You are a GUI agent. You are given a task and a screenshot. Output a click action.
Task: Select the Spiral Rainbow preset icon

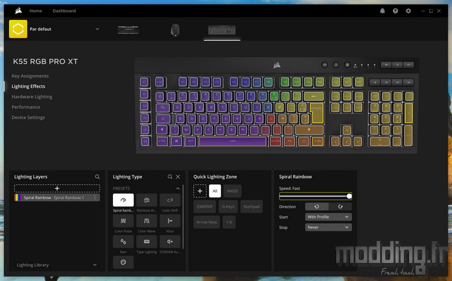(123, 200)
